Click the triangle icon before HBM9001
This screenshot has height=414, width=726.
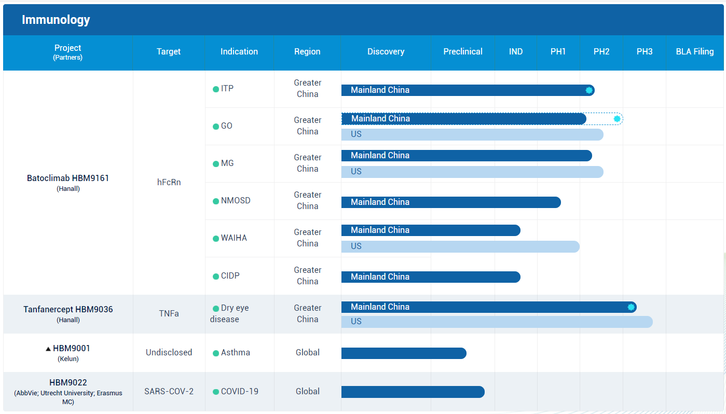click(48, 349)
